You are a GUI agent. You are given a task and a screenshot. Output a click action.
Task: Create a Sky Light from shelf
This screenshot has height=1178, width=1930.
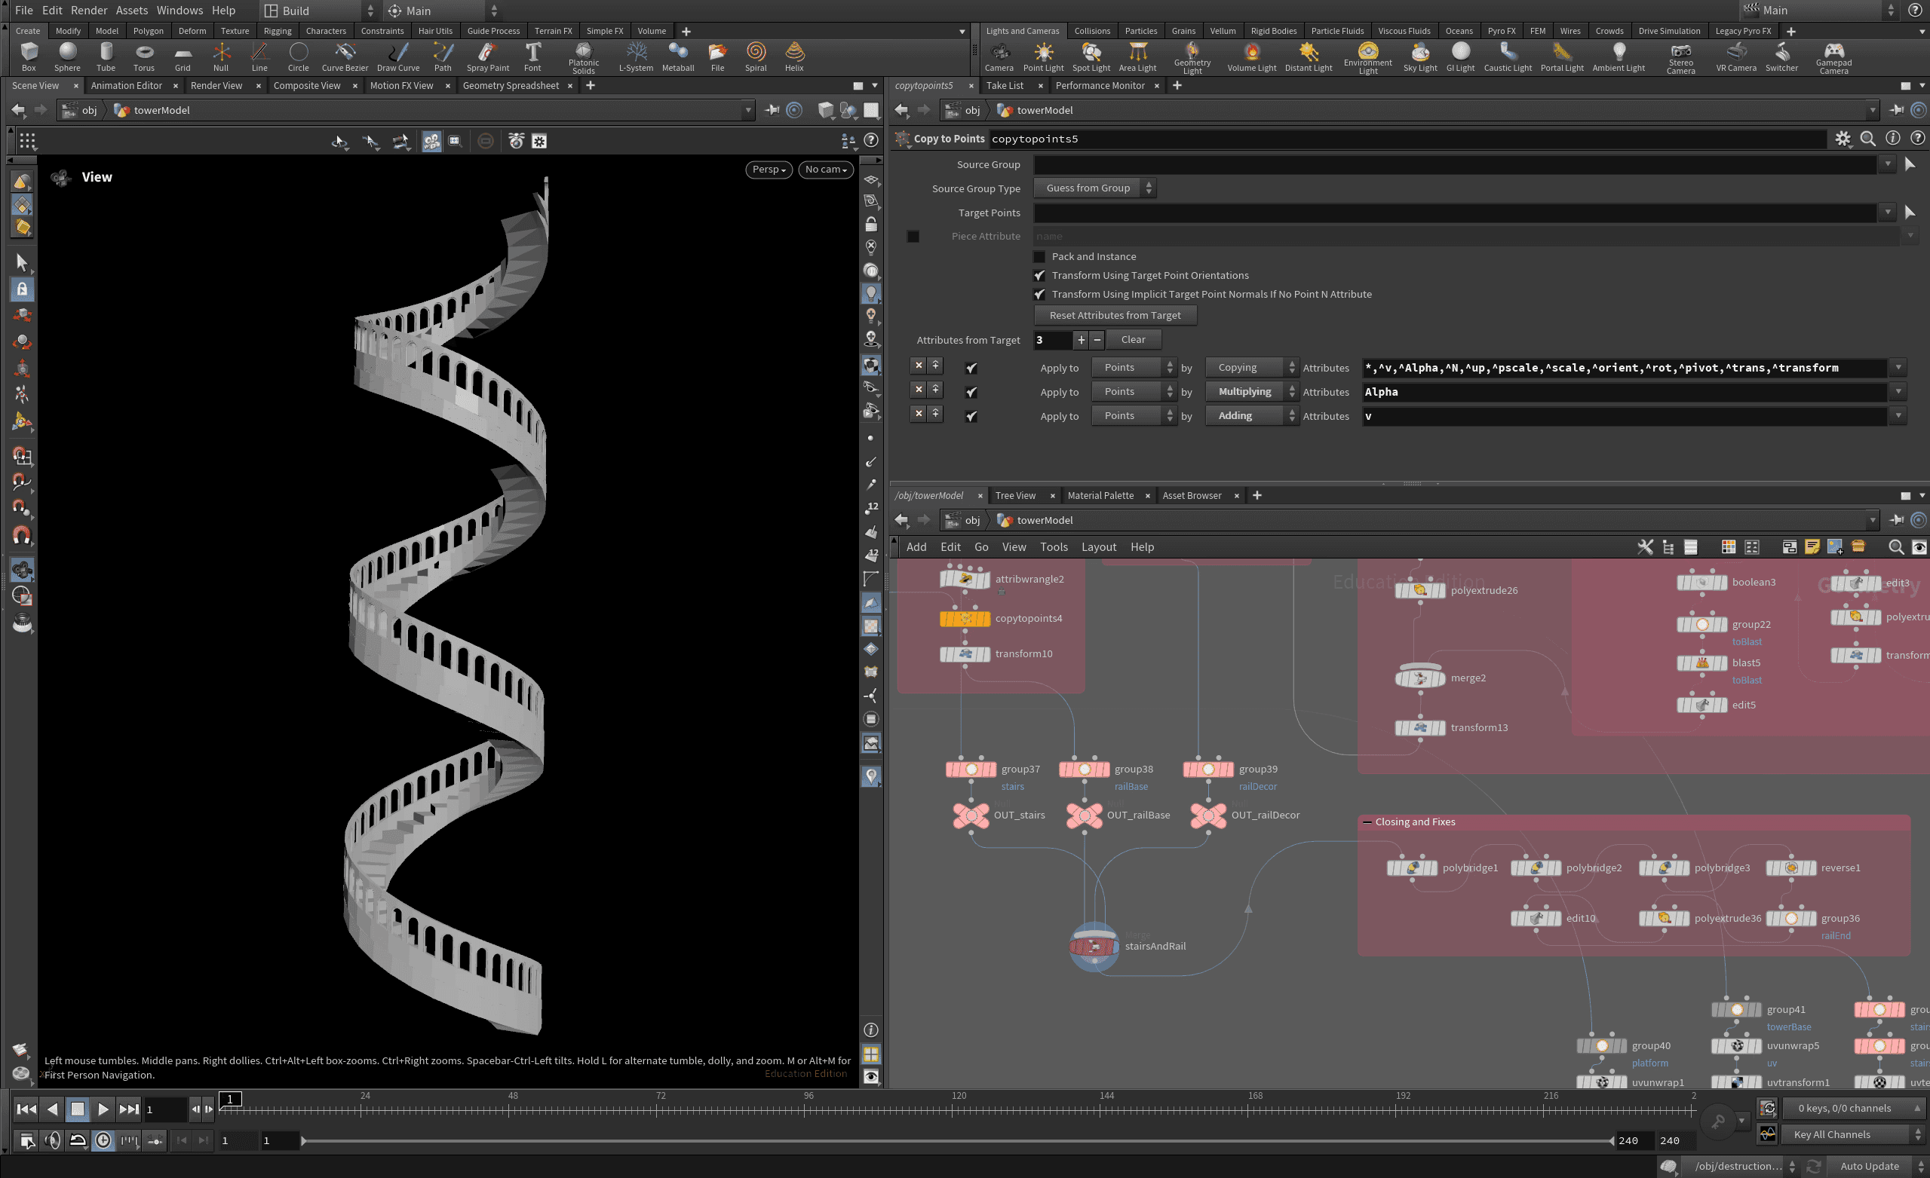click(1419, 56)
